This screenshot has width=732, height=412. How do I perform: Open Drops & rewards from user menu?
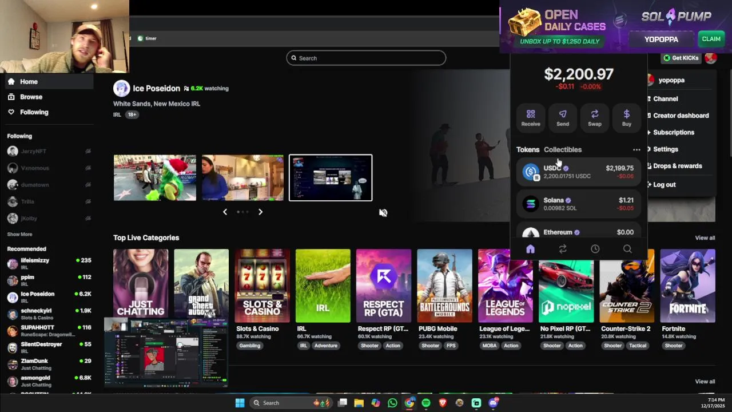tap(677, 166)
